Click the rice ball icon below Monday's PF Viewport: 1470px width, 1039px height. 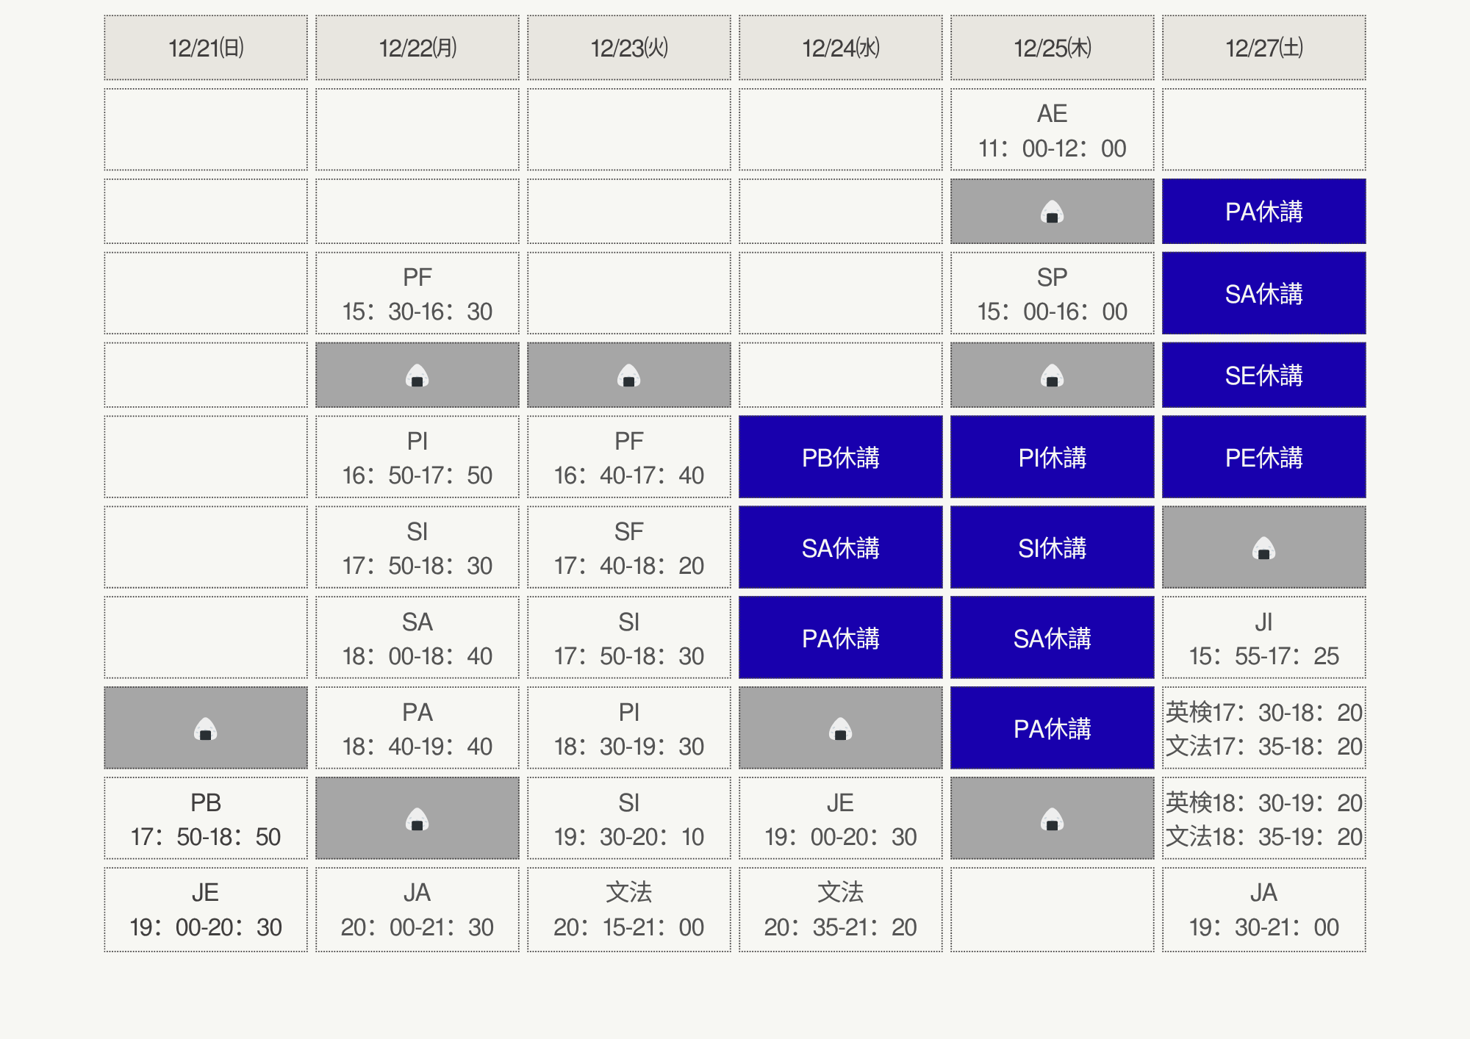coord(417,376)
